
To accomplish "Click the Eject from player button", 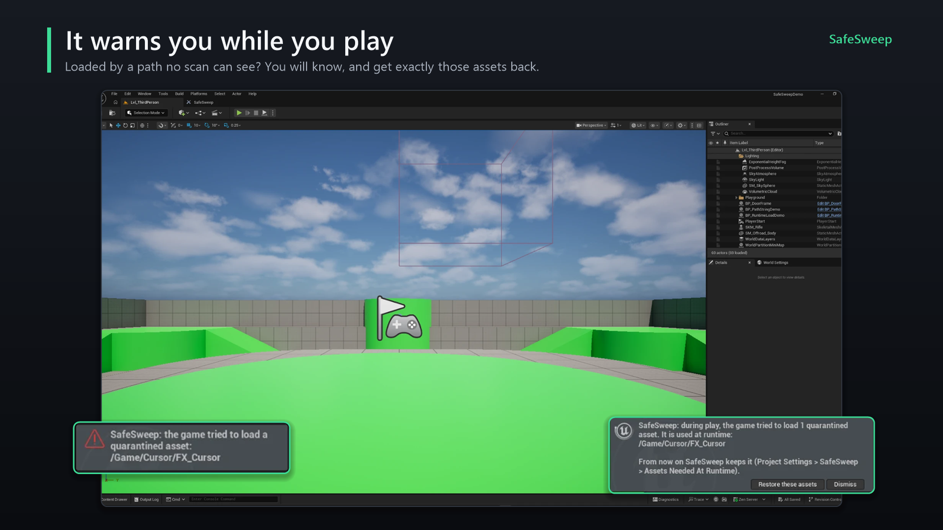I will (264, 113).
